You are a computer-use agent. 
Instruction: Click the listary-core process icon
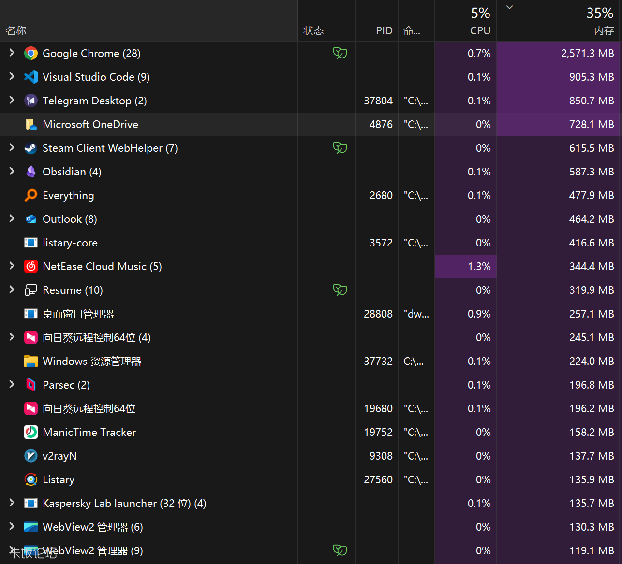click(31, 243)
